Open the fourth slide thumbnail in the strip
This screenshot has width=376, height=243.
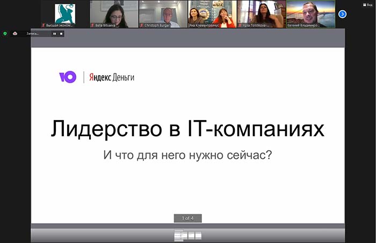198,235
